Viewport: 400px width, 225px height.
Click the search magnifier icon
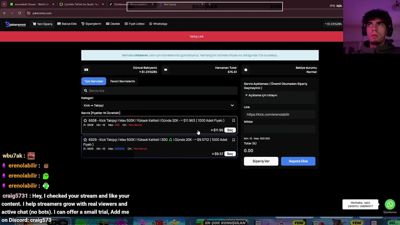[x=85, y=91]
